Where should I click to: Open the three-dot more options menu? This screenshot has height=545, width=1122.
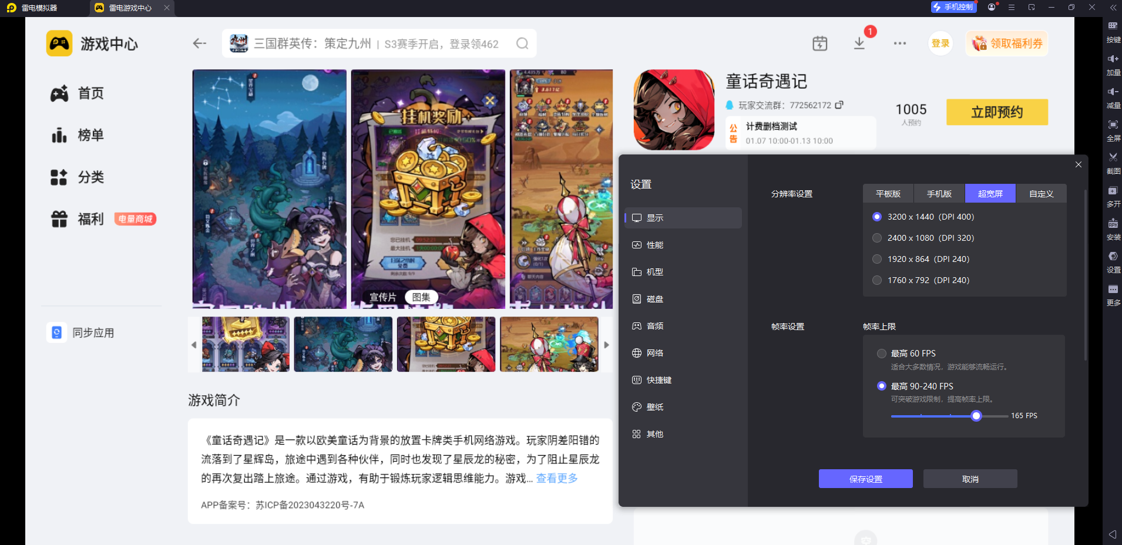pyautogui.click(x=900, y=43)
